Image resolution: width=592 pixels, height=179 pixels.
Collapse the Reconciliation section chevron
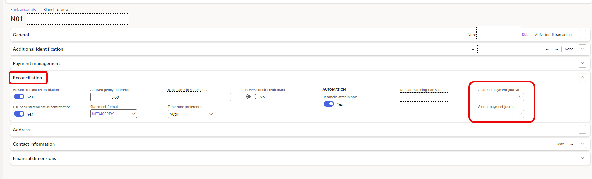pyautogui.click(x=582, y=77)
